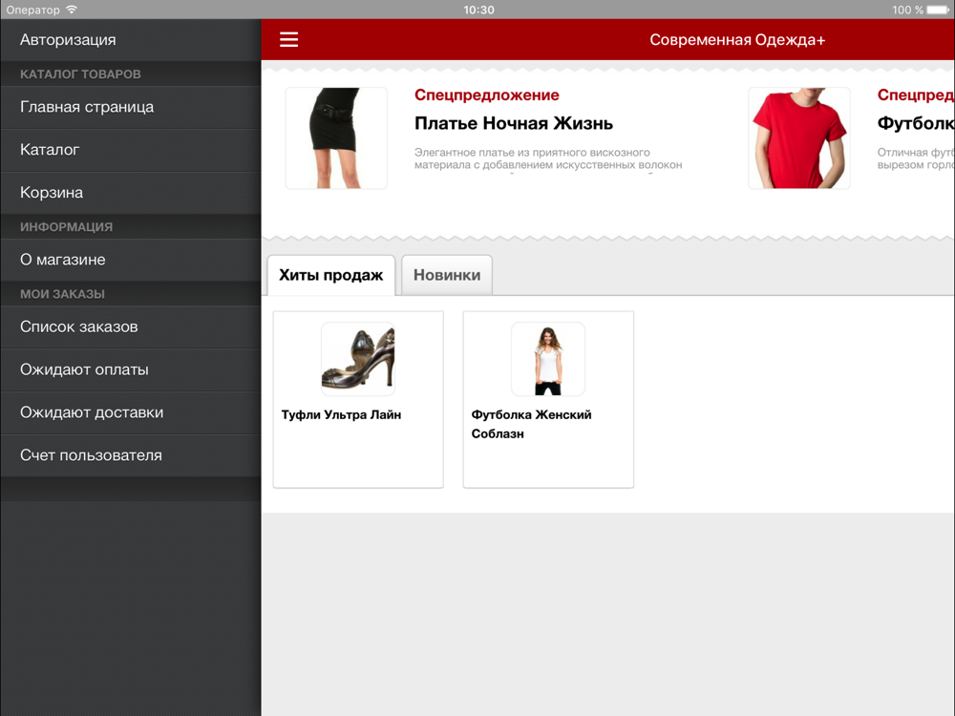The image size is (955, 716).
Task: Toggle the hamburger menu icon
Action: coord(288,39)
